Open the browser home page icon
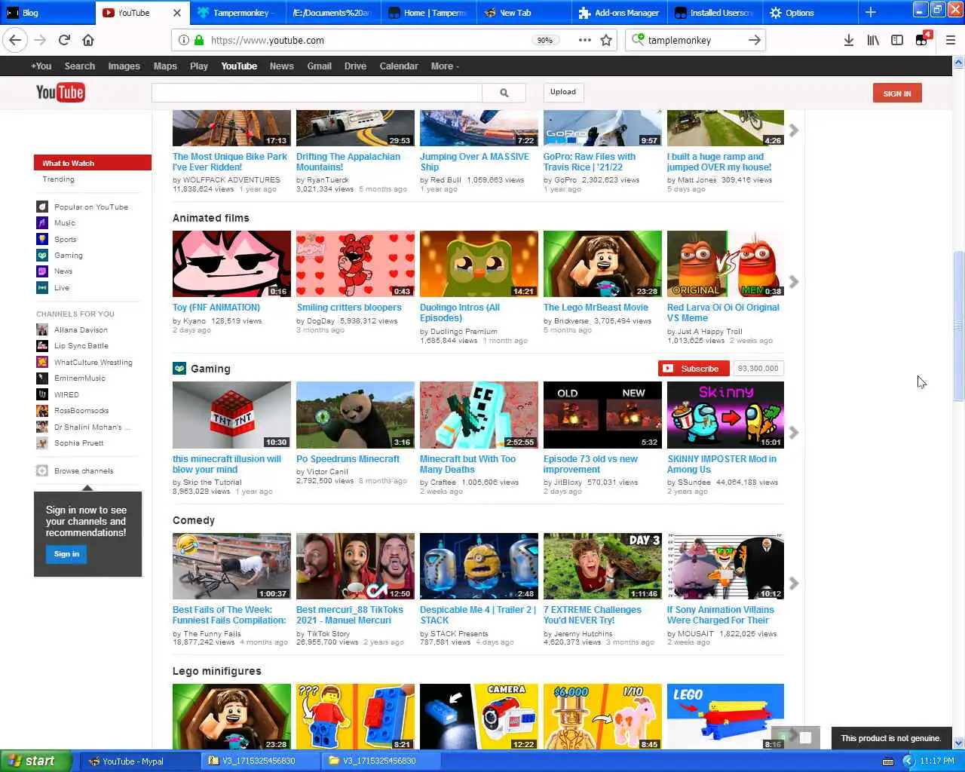This screenshot has width=965, height=772. click(88, 40)
